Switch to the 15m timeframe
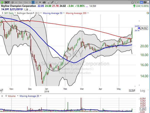The height and width of the screenshot is (113, 150). tap(25, 3)
